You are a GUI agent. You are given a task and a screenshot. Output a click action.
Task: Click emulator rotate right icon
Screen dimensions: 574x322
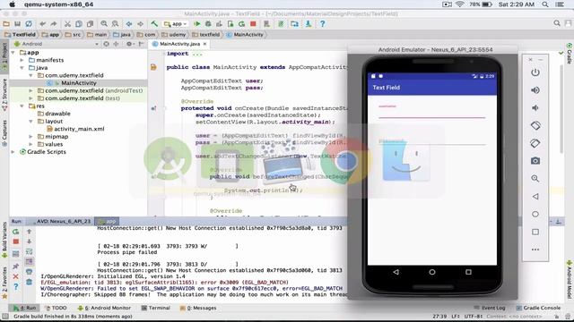[535, 143]
